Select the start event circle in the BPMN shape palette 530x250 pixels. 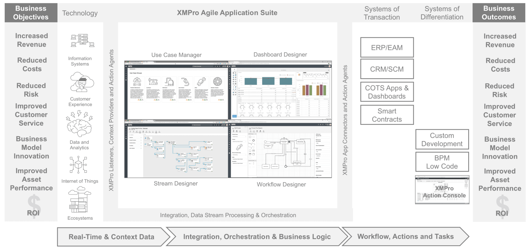pyautogui.click(x=250, y=137)
